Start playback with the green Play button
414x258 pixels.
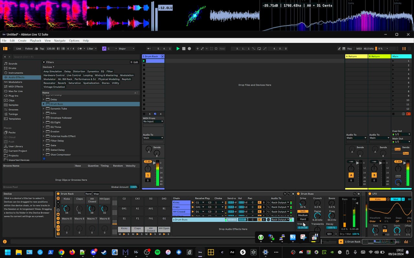pos(178,49)
